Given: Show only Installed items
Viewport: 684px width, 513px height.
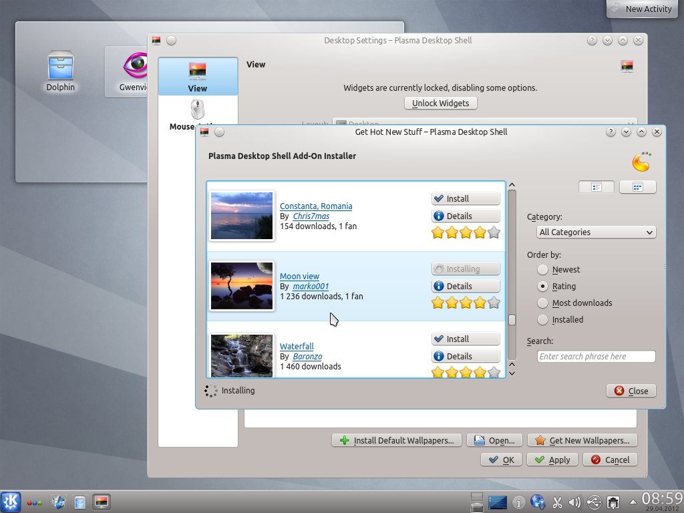Looking at the screenshot, I should [560, 319].
